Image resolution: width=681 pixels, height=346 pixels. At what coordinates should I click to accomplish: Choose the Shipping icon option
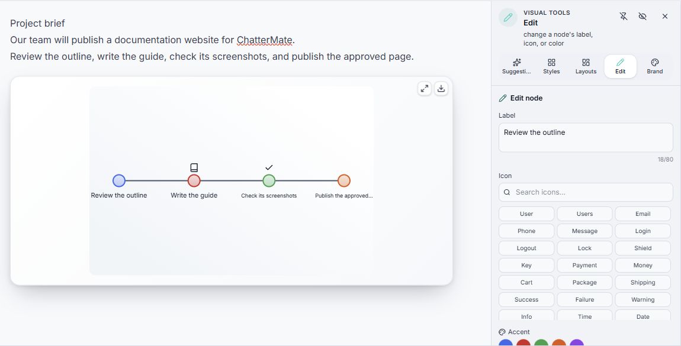(643, 282)
